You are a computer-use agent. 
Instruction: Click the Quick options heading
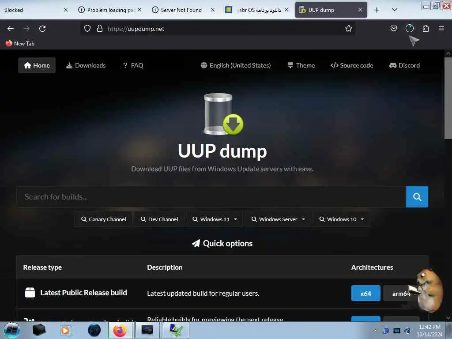click(222, 244)
